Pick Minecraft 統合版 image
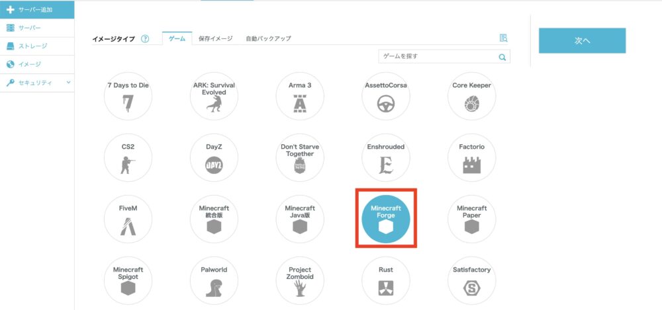 click(x=214, y=219)
